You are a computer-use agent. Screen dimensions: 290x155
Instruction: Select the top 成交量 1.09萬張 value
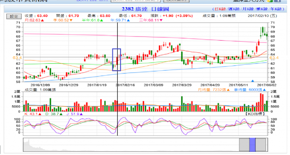click(219, 16)
